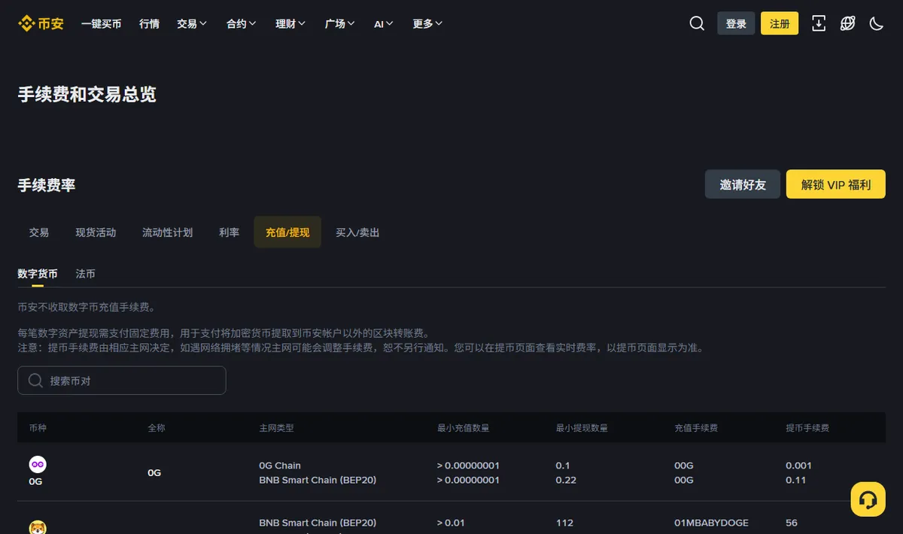Click the 0G Chain network text
Viewport: 903px width, 534px height.
click(x=280, y=466)
